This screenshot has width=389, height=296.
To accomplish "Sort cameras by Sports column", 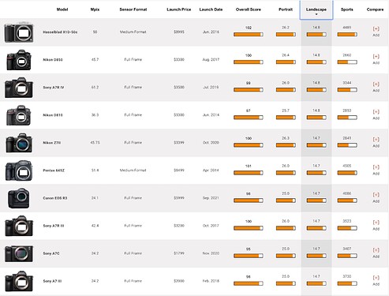I will (347, 9).
